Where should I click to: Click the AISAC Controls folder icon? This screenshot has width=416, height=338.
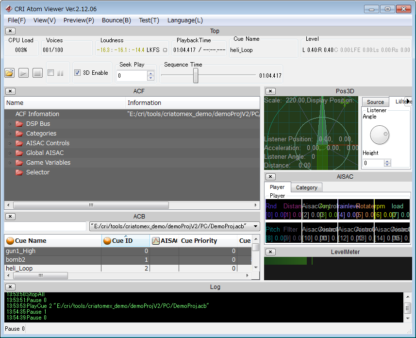[19, 143]
